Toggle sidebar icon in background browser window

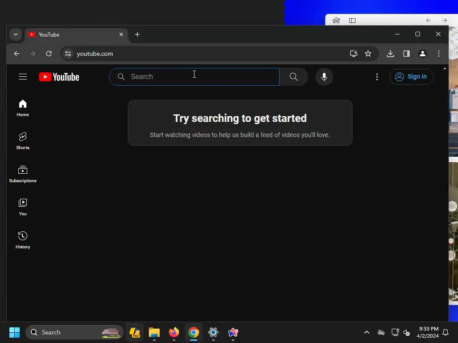352,21
